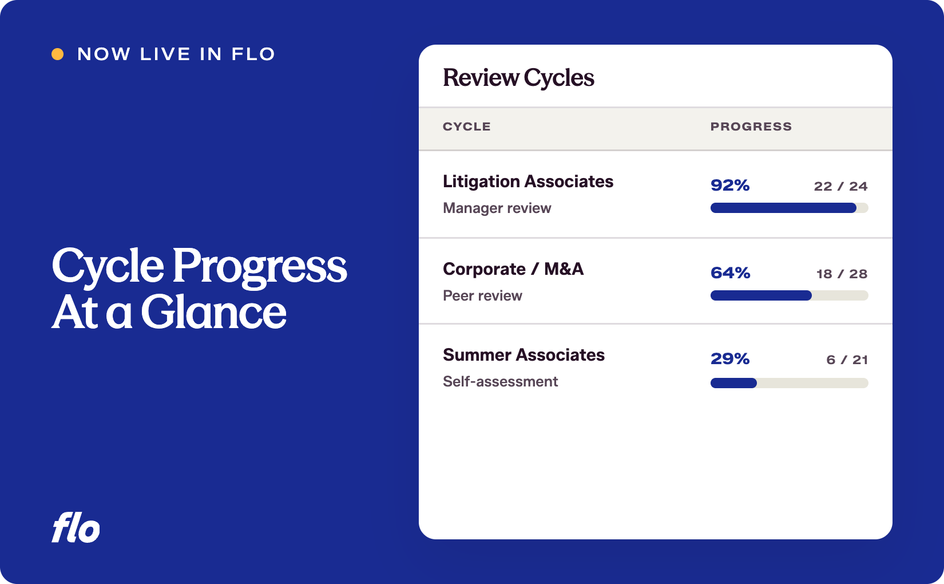The width and height of the screenshot is (944, 584).
Task: Sort by the PROGRESS column header
Action: 751,127
